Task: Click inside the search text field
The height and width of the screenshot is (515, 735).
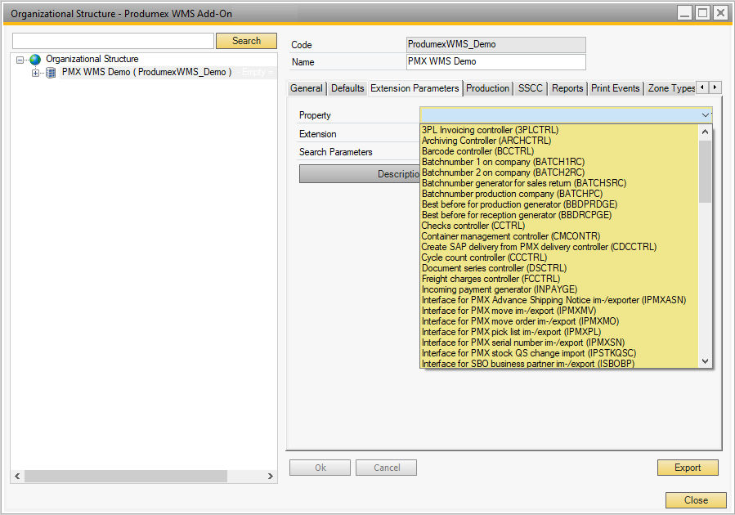Action: (x=112, y=40)
